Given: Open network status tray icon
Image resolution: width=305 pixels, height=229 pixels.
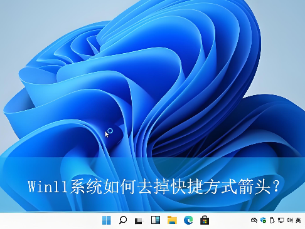Looking at the screenshot, I should point(281,220).
